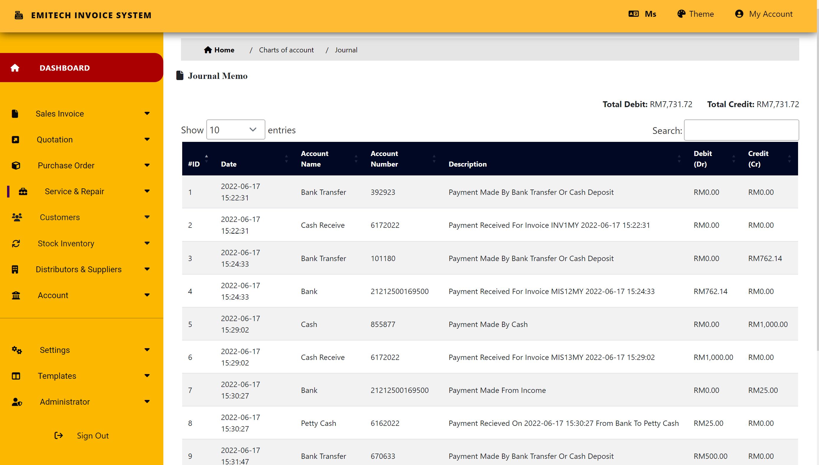Expand the Templates dropdown arrow
819x465 pixels.
[147, 376]
